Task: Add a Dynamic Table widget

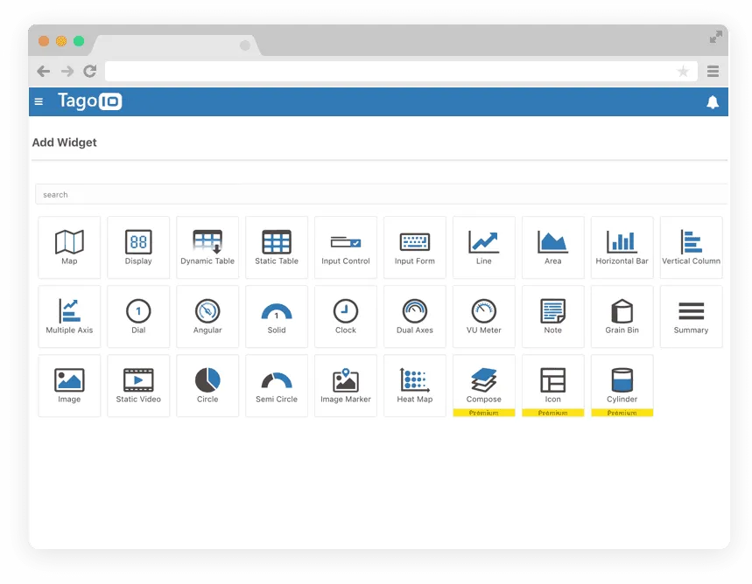Action: pos(207,247)
